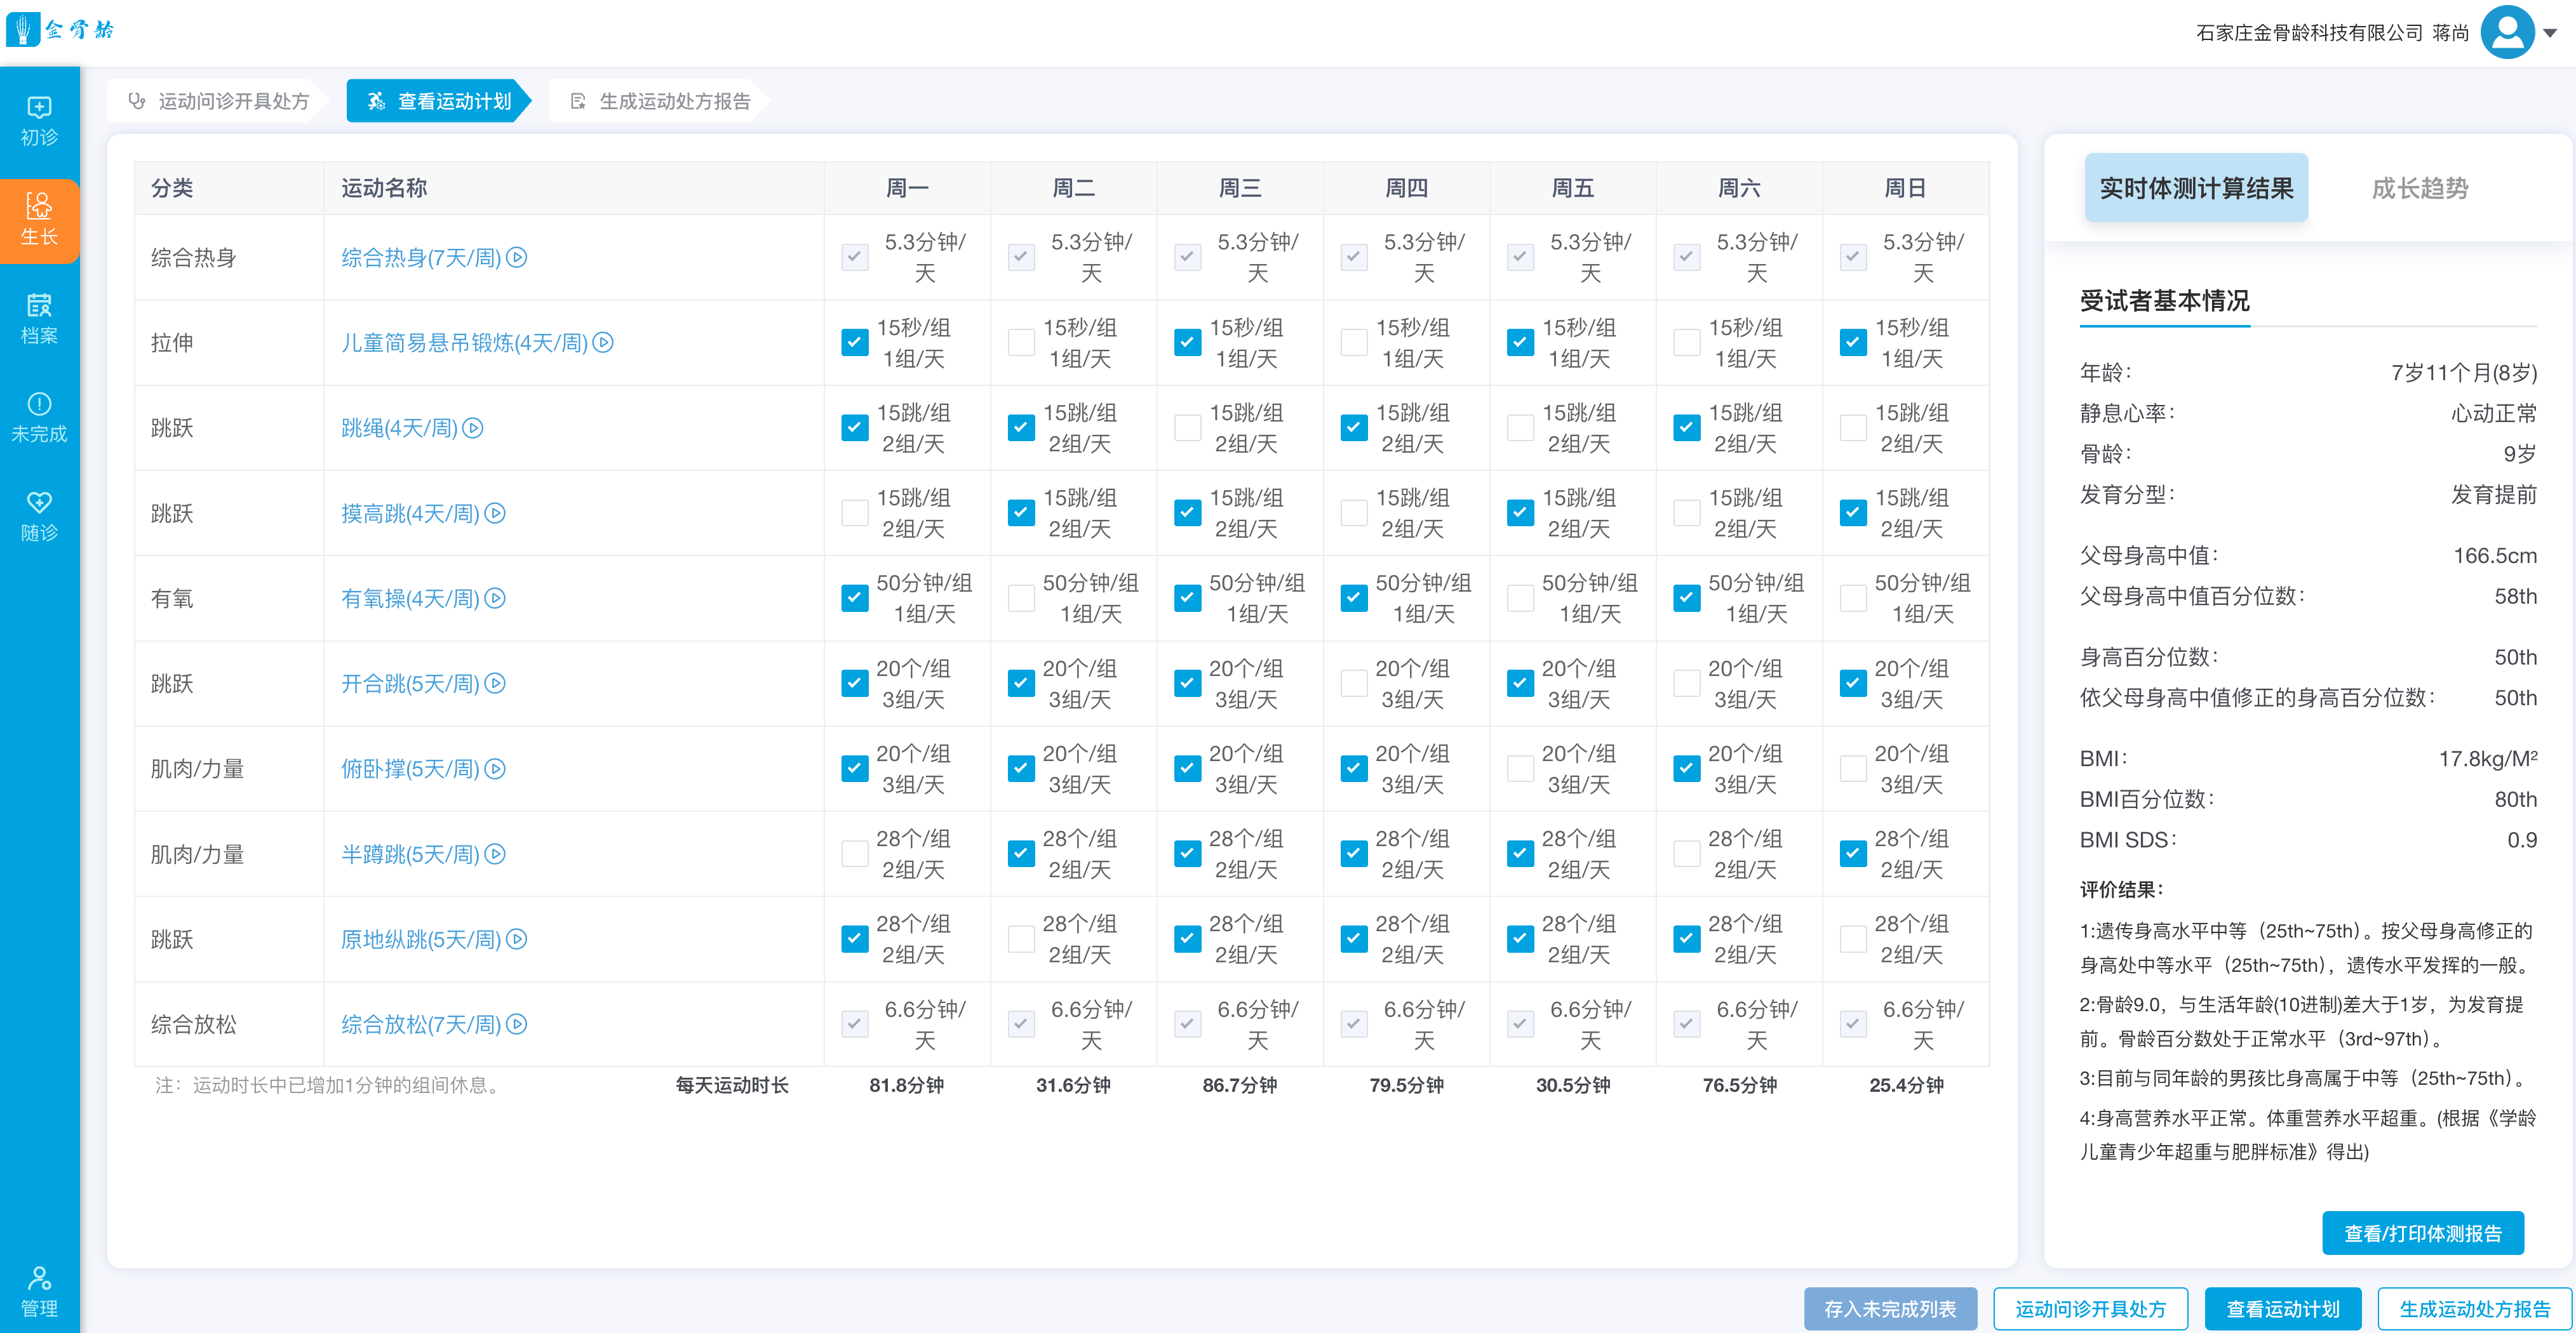Open 开合跳(5天/周) exercise link
The image size is (2576, 1333).
click(410, 684)
